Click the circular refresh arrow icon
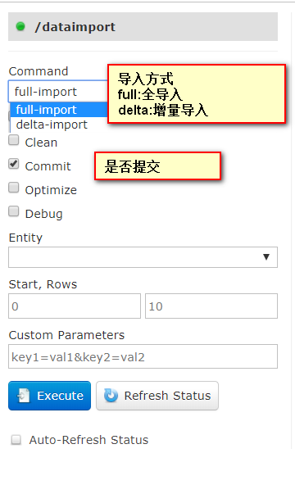The image size is (295, 494). [x=111, y=396]
